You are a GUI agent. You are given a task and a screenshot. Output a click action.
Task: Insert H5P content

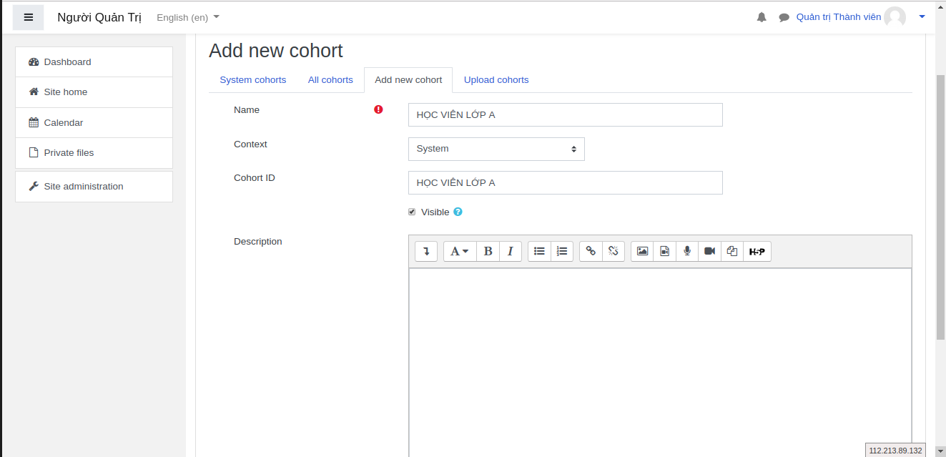coord(757,251)
